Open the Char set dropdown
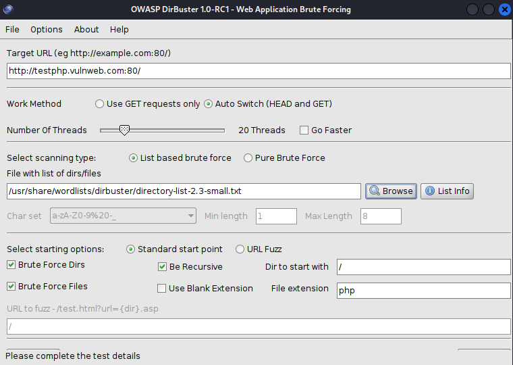Screen dimensions: 513x365 [123, 216]
